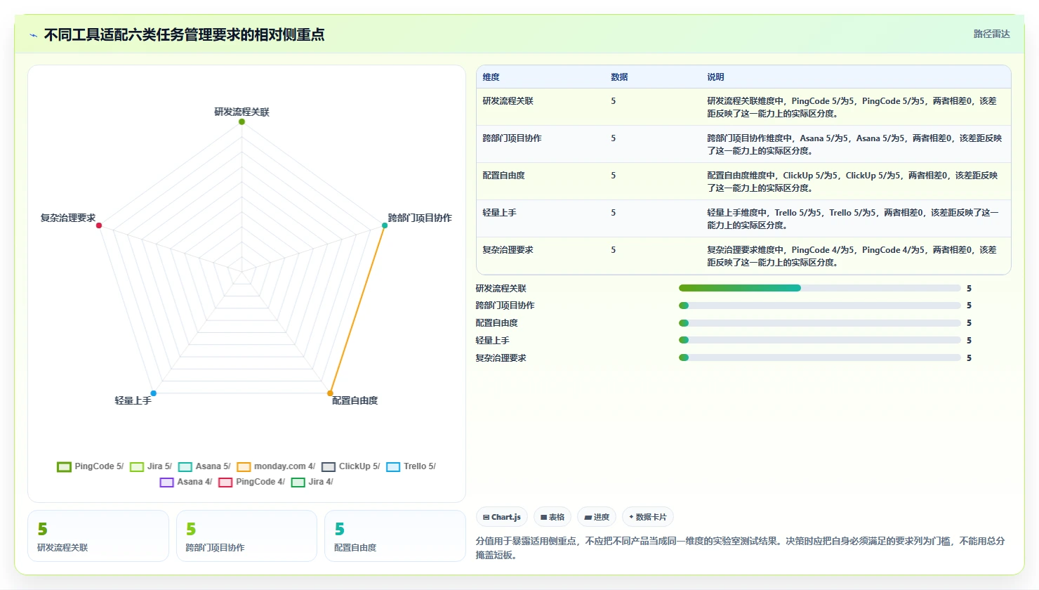Click the 数据 value 5 in the 轻量上手 table row
Image resolution: width=1039 pixels, height=590 pixels.
pos(613,213)
